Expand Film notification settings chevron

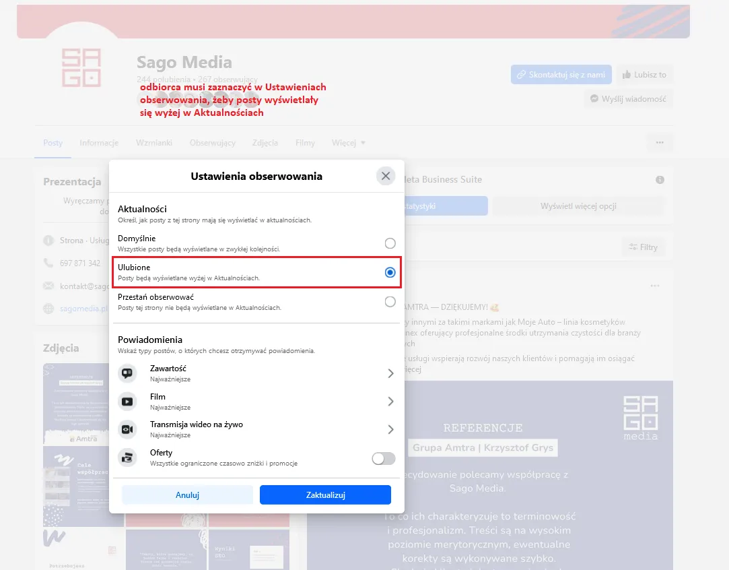click(390, 402)
